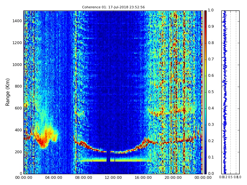Click the colorbar 0.8 label
This screenshot has height=185, width=247.
(211, 43)
